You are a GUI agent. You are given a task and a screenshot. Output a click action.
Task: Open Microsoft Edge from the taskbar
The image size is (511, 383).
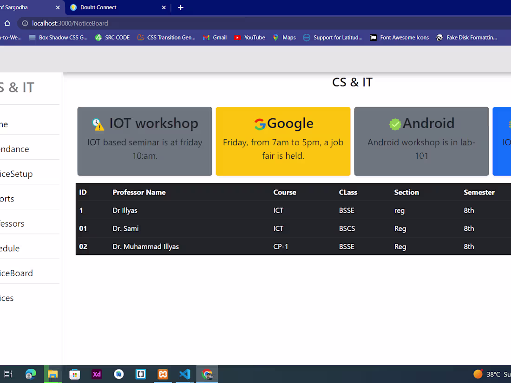point(31,374)
